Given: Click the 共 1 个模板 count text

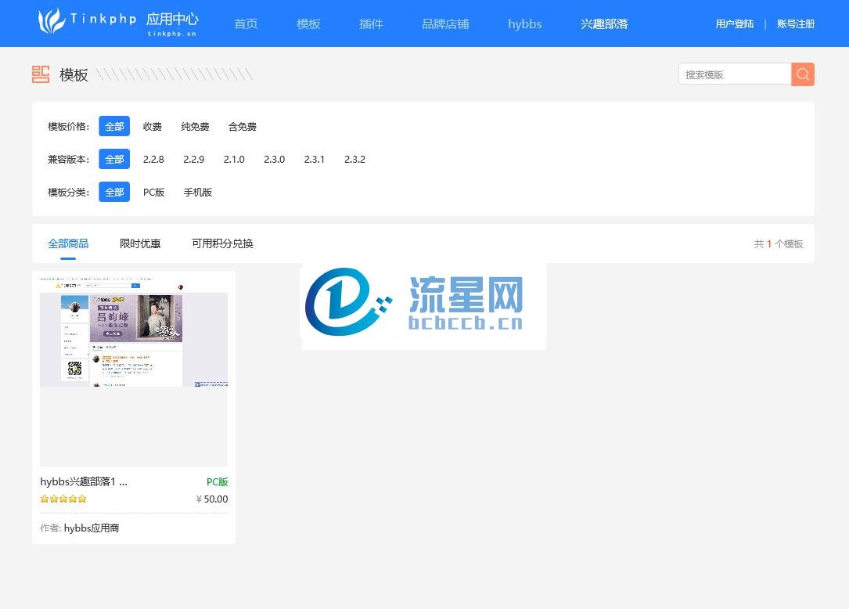Looking at the screenshot, I should click(779, 243).
